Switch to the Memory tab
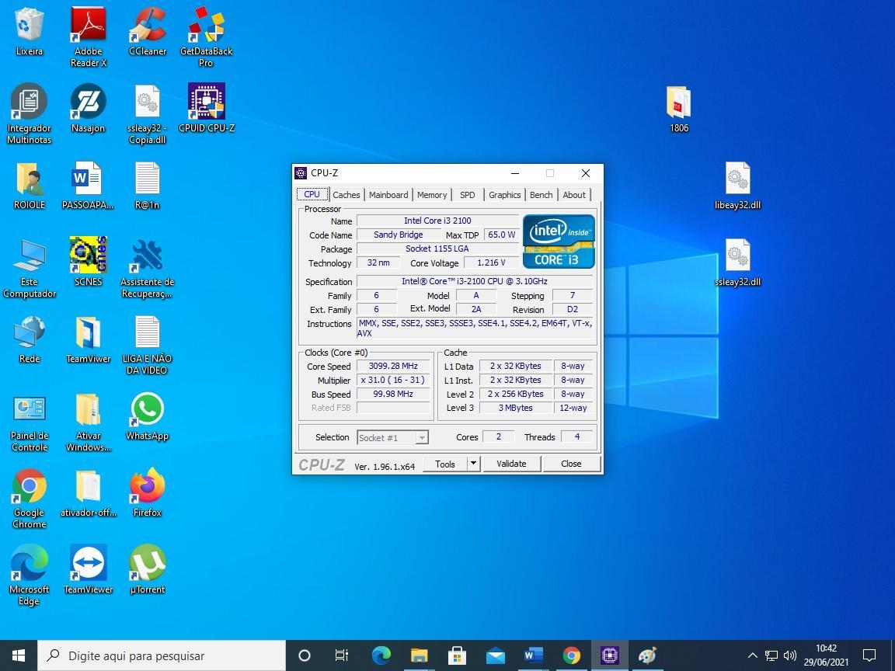895x671 pixels. pyautogui.click(x=431, y=195)
